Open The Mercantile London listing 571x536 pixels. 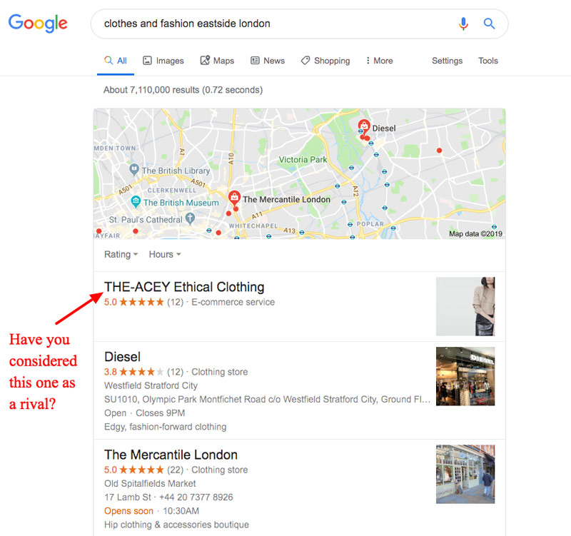pyautogui.click(x=171, y=455)
